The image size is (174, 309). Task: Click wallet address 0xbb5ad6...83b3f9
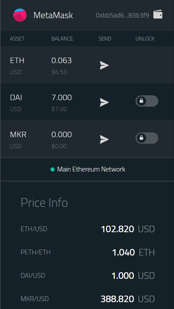(122, 15)
